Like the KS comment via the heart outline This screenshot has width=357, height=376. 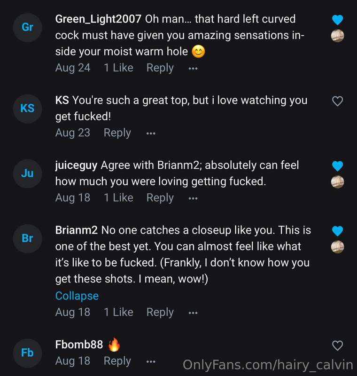[x=338, y=101]
